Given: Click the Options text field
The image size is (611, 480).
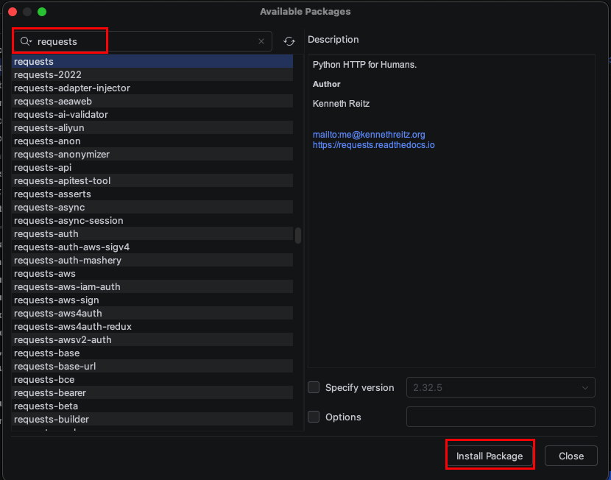Looking at the screenshot, I should coord(501,417).
